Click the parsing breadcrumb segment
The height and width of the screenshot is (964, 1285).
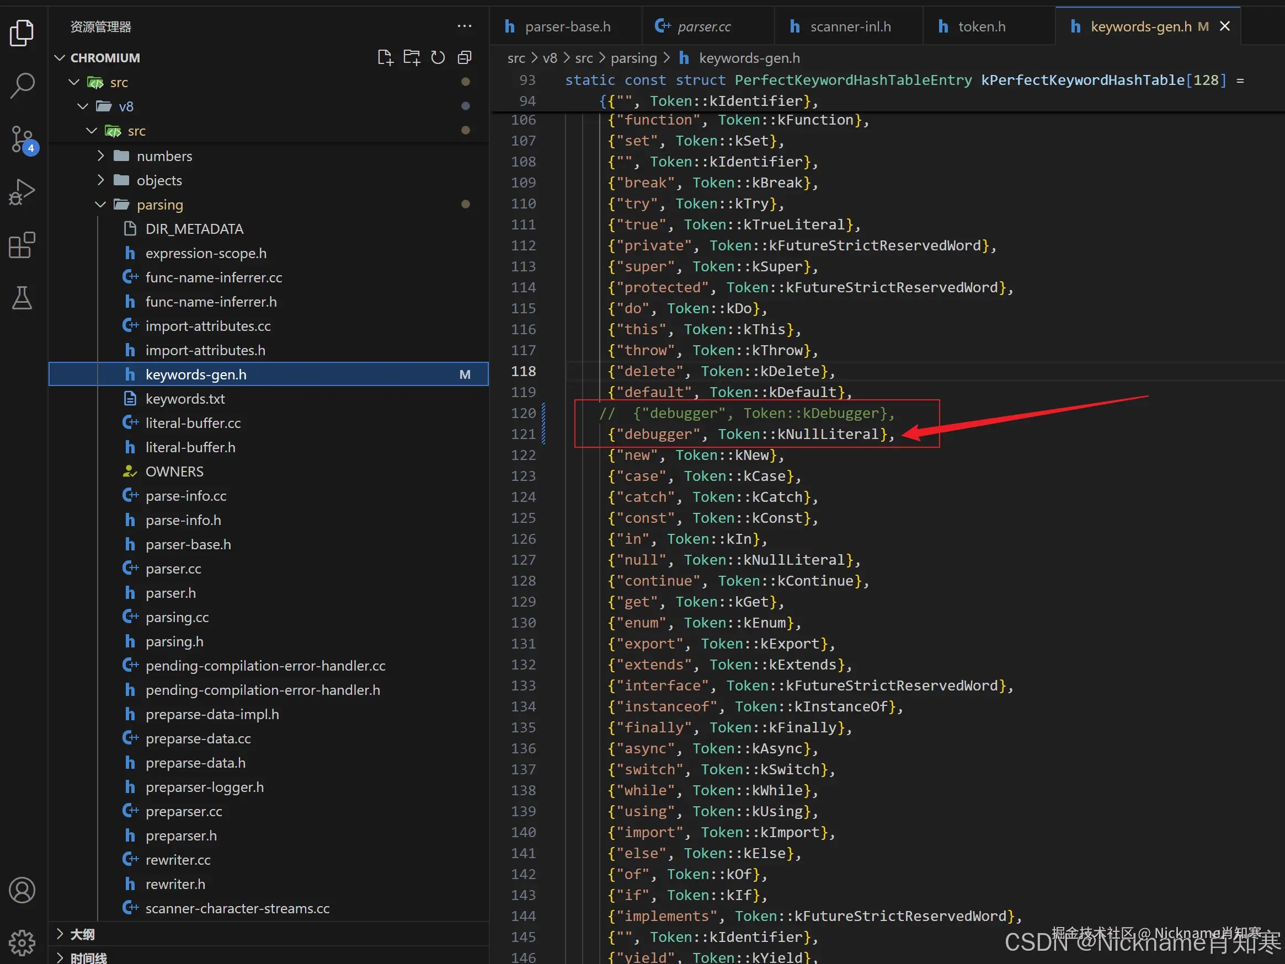[x=633, y=58]
